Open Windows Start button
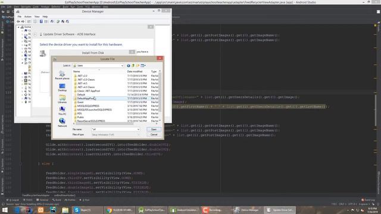Image resolution: width=381 pixels, height=214 pixels. [5, 210]
